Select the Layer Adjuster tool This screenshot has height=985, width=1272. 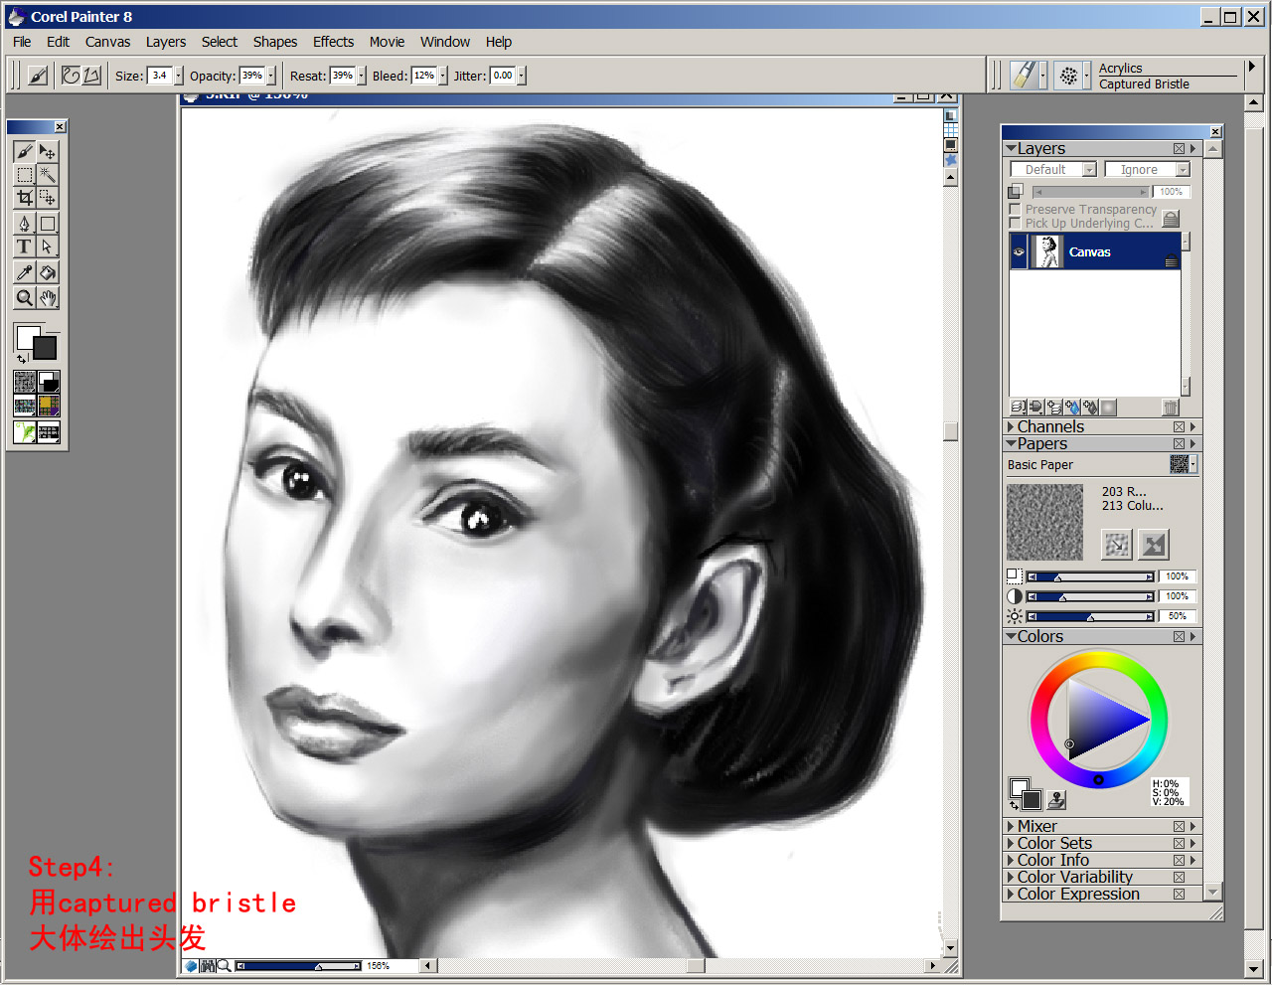pos(48,151)
